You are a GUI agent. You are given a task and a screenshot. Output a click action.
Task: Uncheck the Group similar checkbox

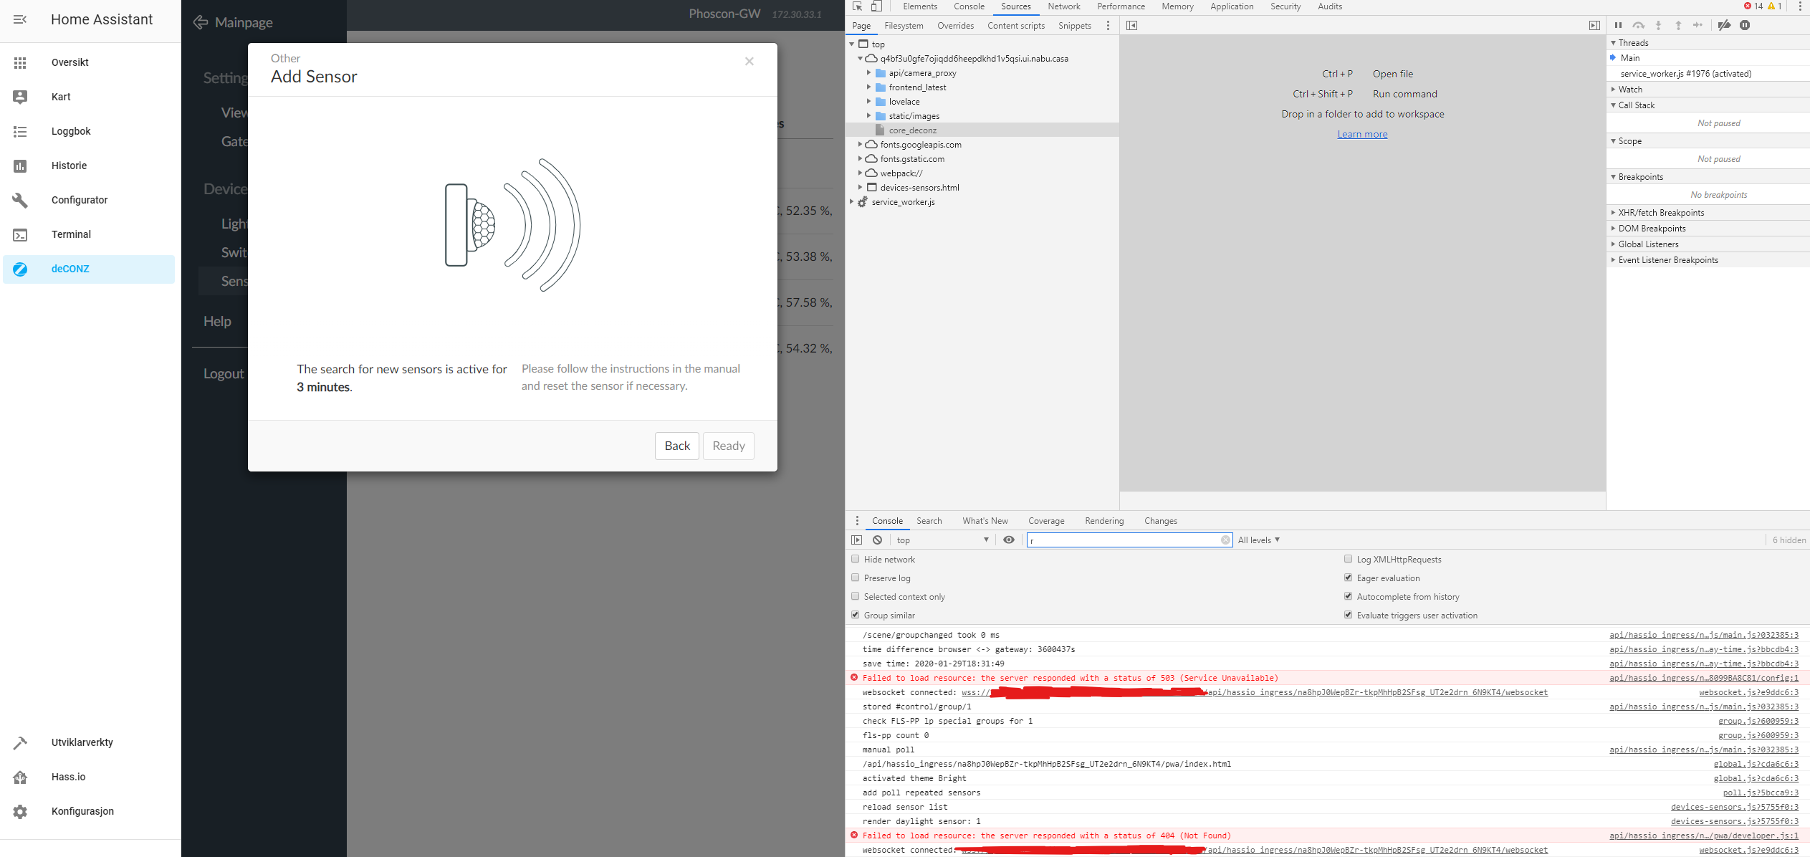[x=855, y=615]
